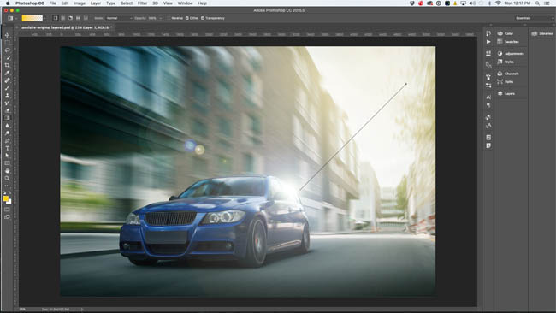Open the Layer menu
This screenshot has width=556, height=313.
click(x=96, y=3)
